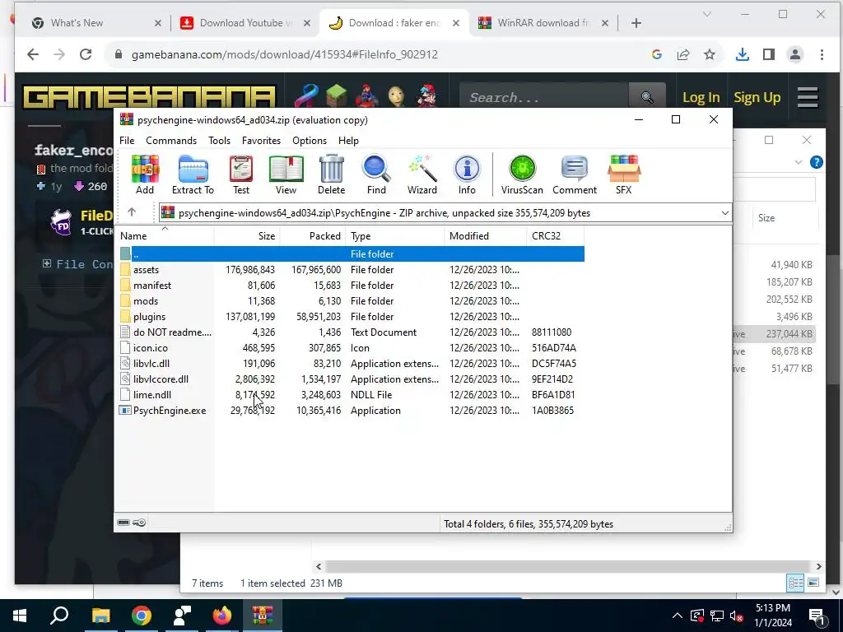The image size is (843, 632).
Task: Open the File menu in WinRAR
Action: click(127, 140)
